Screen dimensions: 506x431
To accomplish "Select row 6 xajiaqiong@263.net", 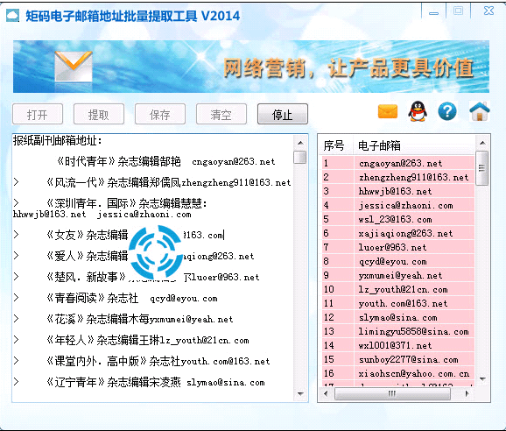I will pos(398,233).
